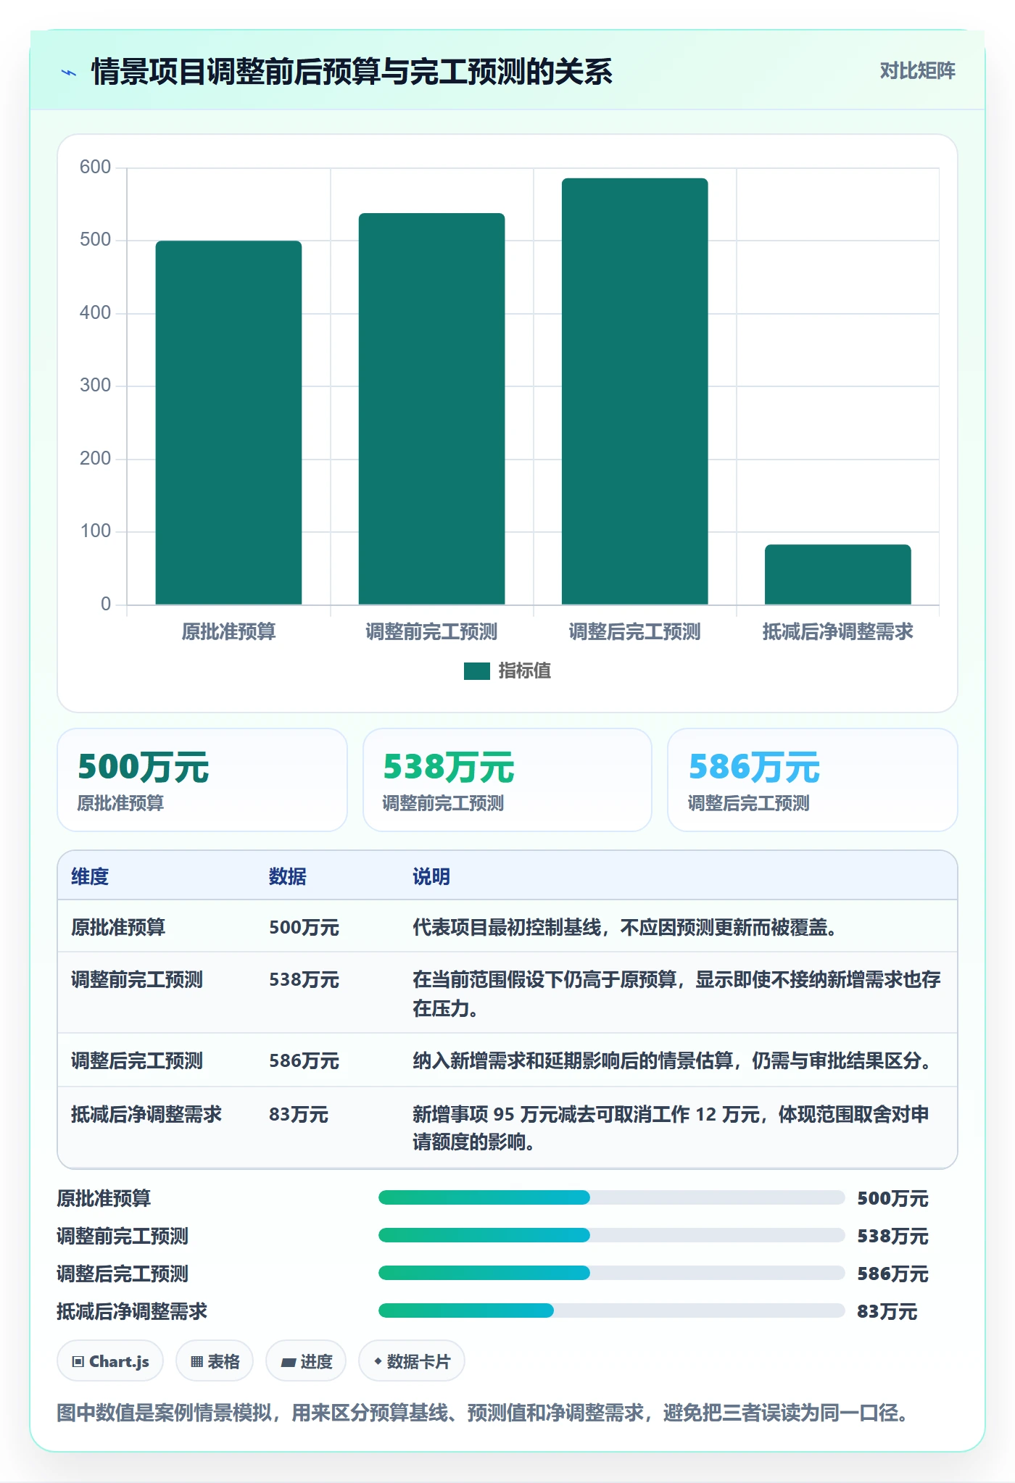The image size is (1015, 1483).
Task: Click the 说明 column header
Action: [431, 876]
